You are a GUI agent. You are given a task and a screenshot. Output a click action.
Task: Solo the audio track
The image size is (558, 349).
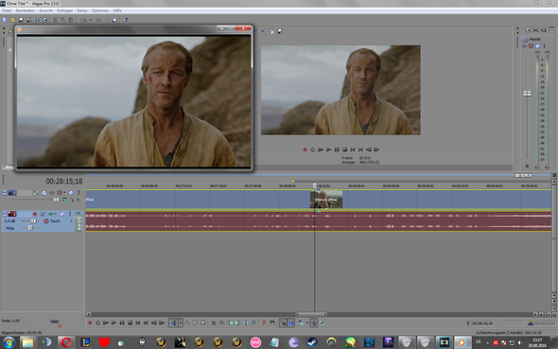pos(70,214)
